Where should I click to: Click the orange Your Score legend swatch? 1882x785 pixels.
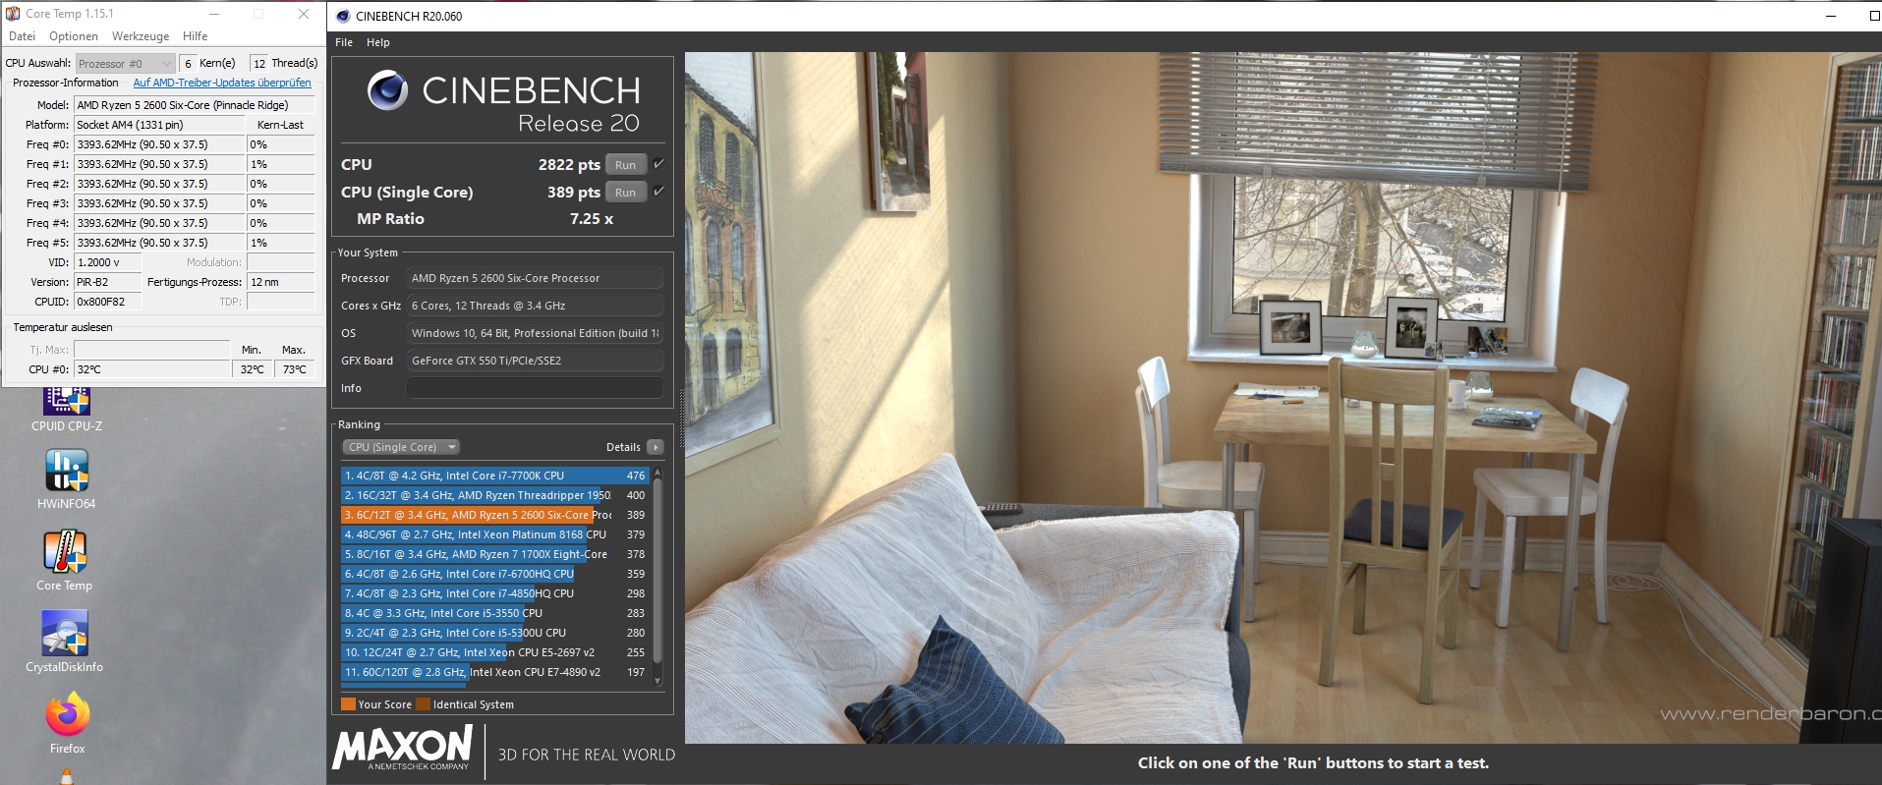pos(348,704)
